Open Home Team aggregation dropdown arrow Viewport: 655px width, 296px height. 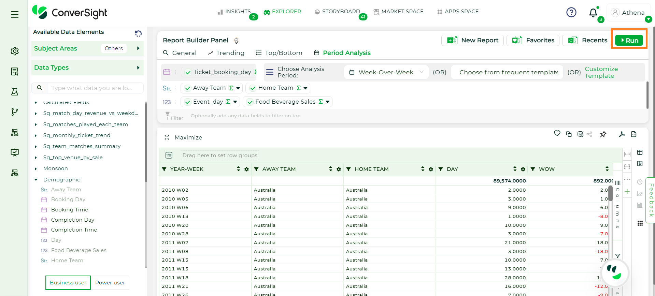pos(305,88)
